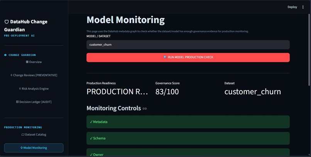Click the Production Readiness label
The image size is (311, 157).
point(101,83)
